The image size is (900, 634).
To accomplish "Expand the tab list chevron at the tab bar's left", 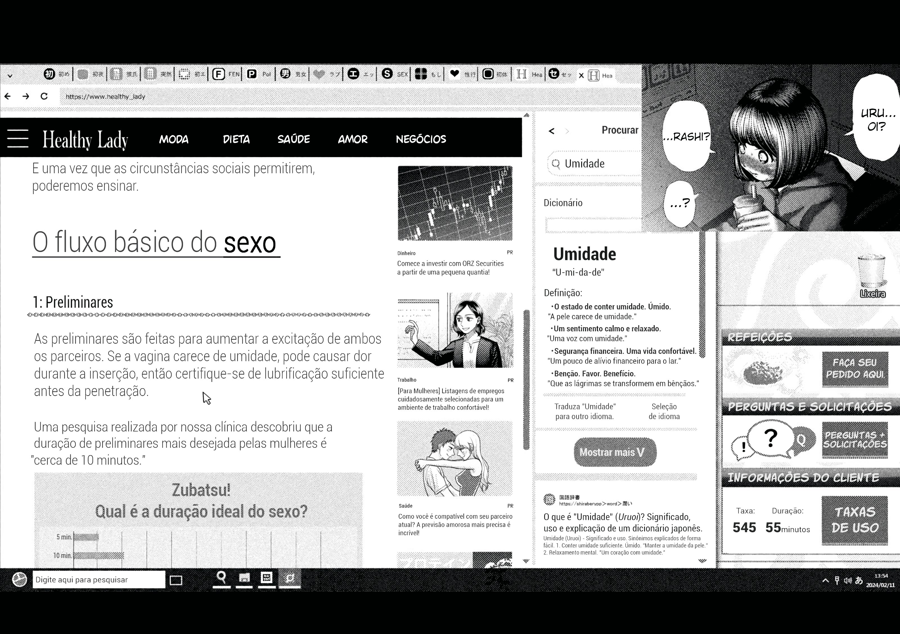I will click(10, 76).
